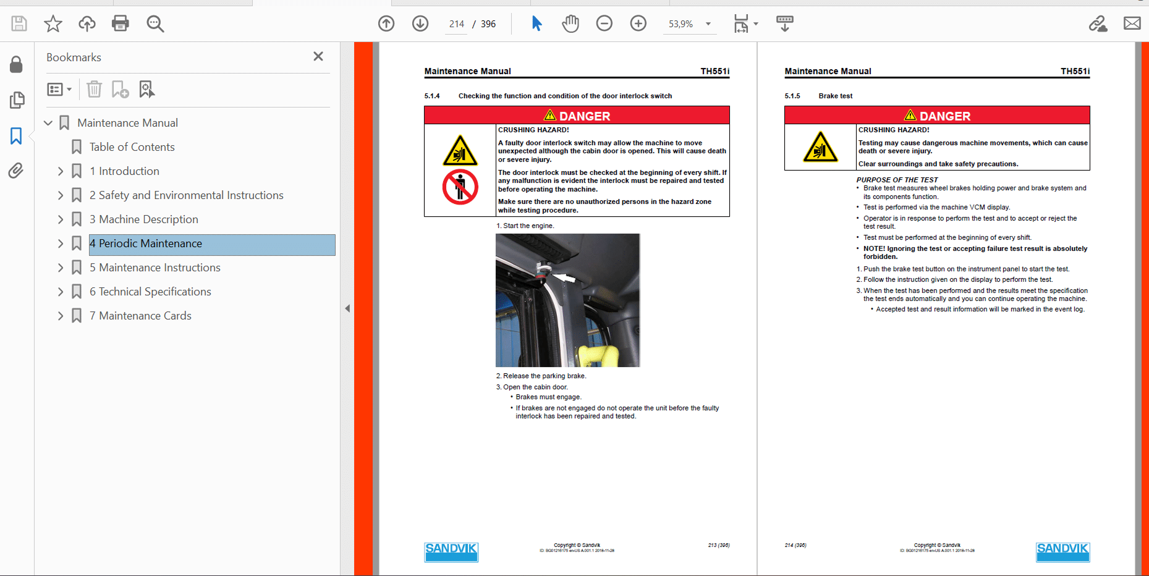Zoom out with minus button

tap(604, 23)
